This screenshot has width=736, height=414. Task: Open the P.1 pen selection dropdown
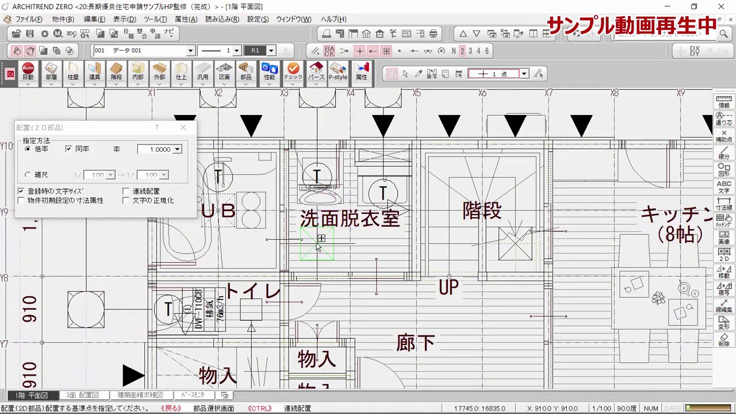(270, 51)
